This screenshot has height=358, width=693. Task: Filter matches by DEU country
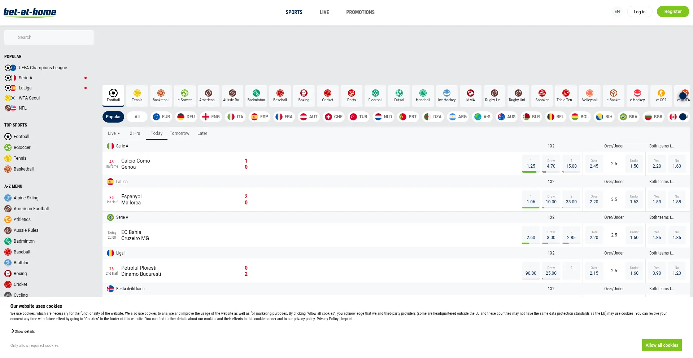186,117
